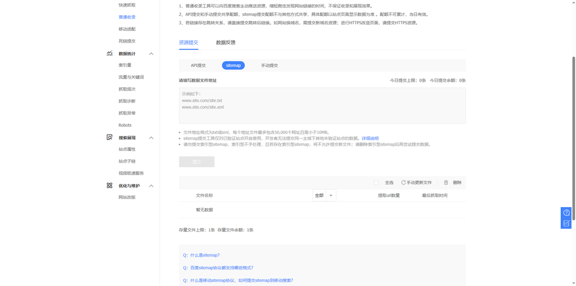Click the 今日提交余额: 0条 text
This screenshot has height=286, width=576.
448,80
